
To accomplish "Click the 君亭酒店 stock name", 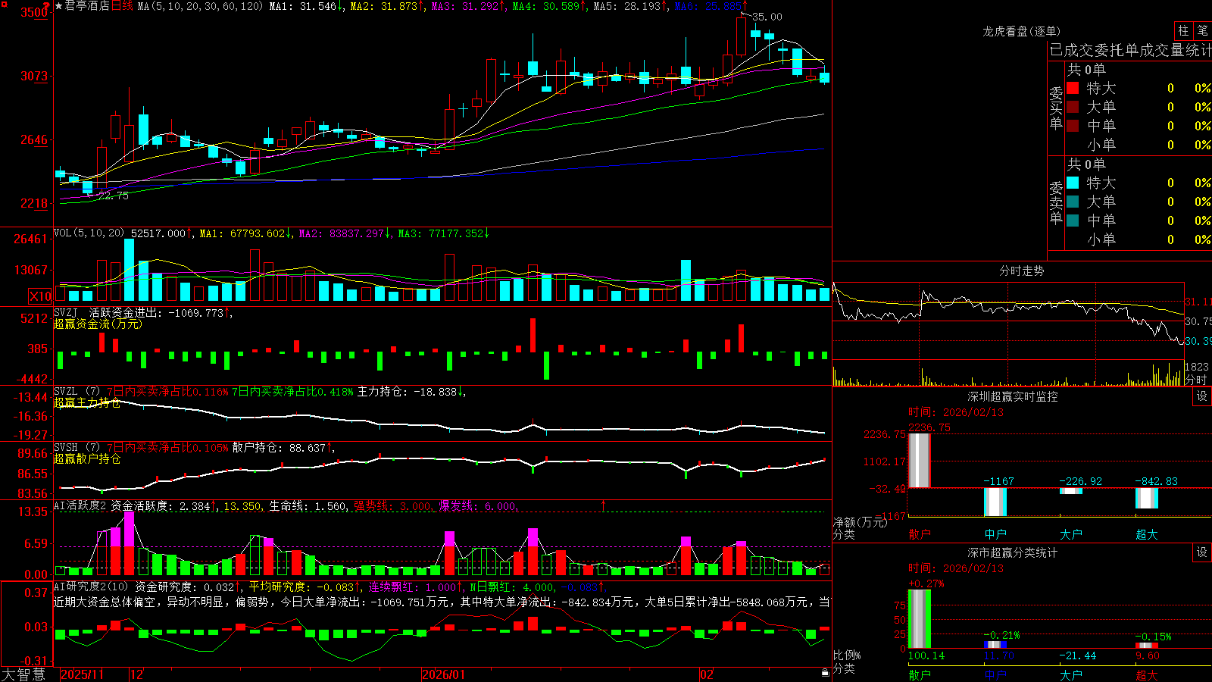I will pyautogui.click(x=87, y=6).
